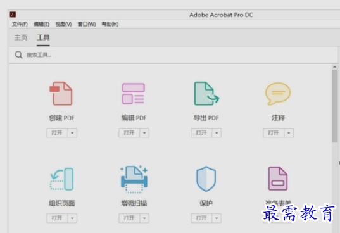Click the 组织页面 label text
The height and width of the screenshot is (233, 340).
(62, 203)
